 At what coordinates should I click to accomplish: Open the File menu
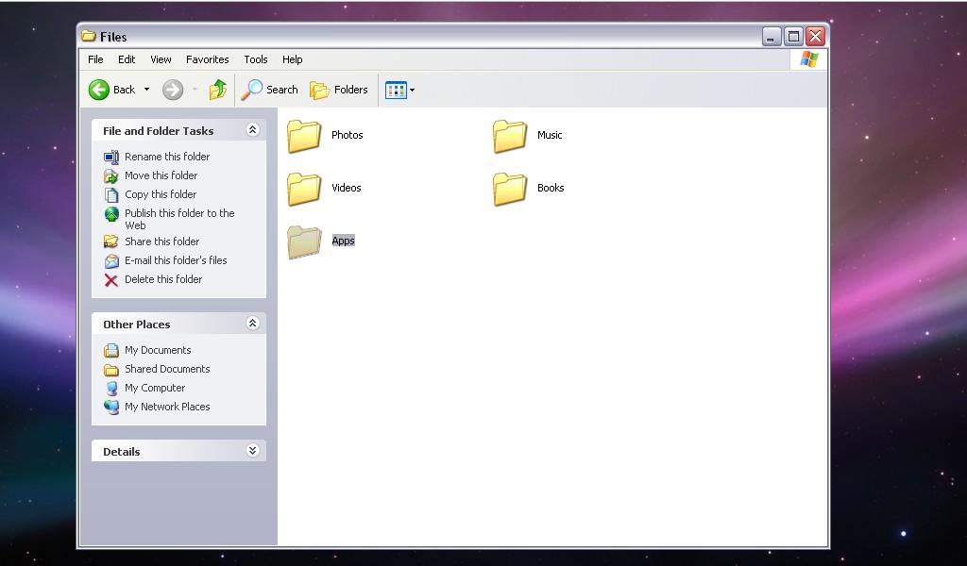(95, 59)
